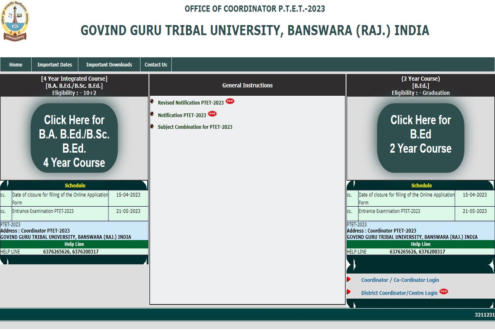Open District Coordinator/Centre Login link
The image size is (495, 330).
[399, 293]
